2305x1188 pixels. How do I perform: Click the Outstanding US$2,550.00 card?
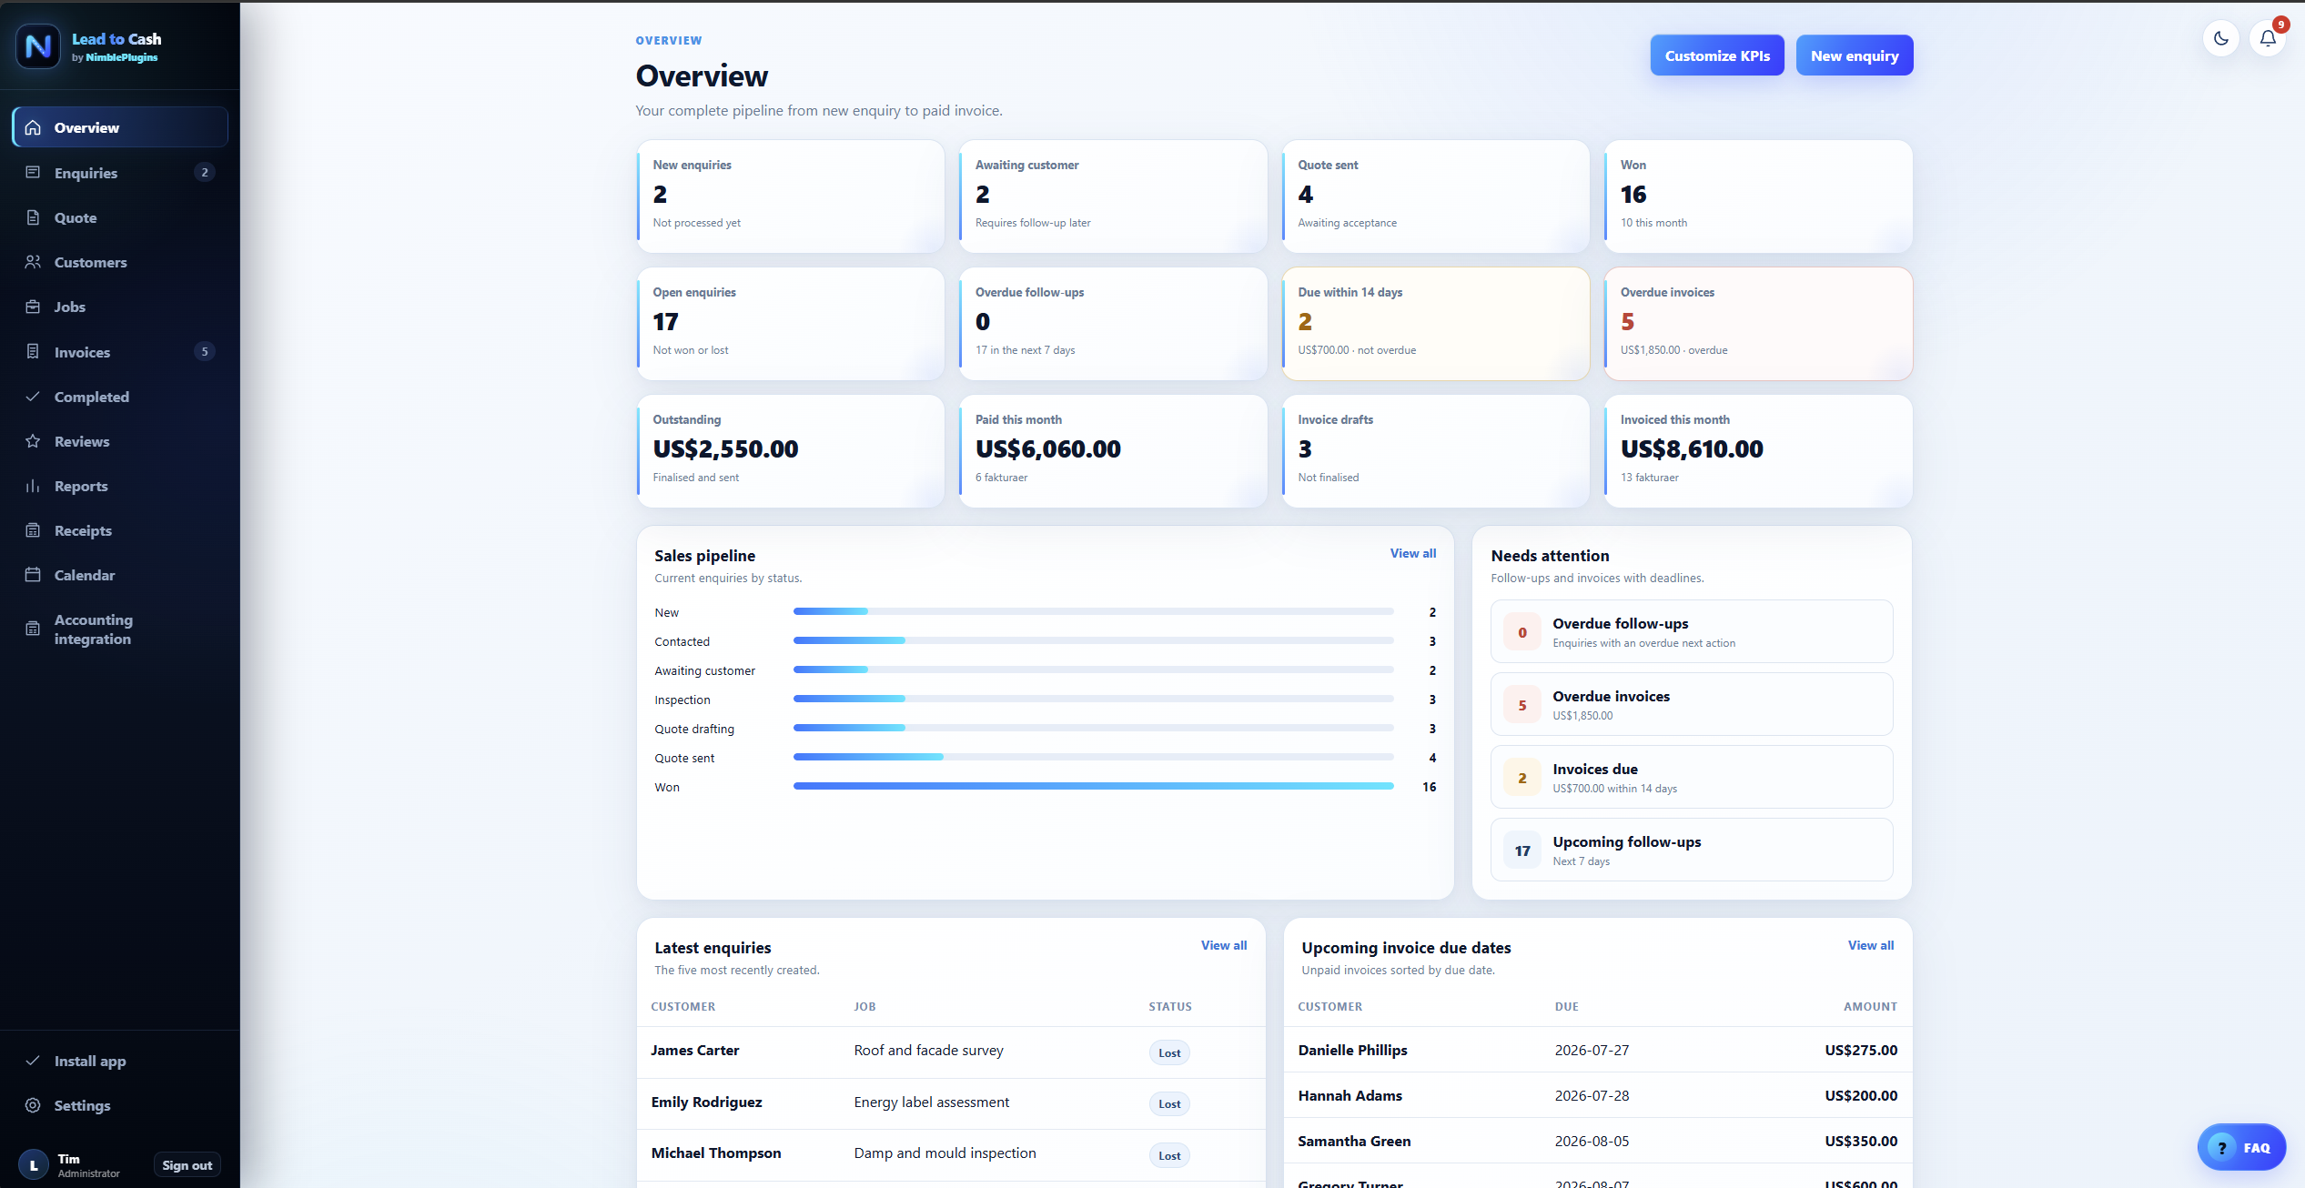pyautogui.click(x=791, y=451)
